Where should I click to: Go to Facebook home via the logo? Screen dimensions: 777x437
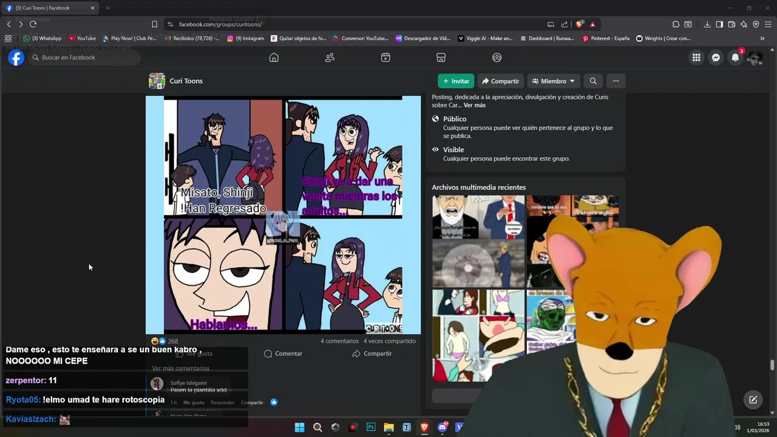pos(16,58)
